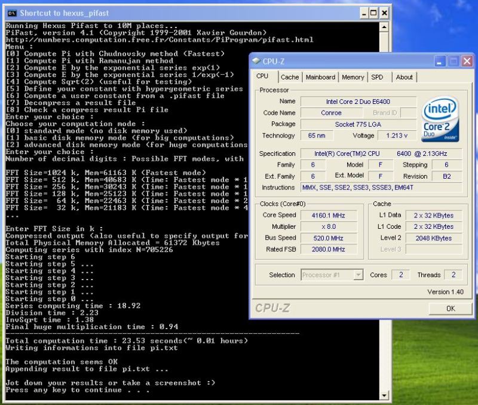Minimize the Shortcut to hexus_pifast window

[x=364, y=13]
